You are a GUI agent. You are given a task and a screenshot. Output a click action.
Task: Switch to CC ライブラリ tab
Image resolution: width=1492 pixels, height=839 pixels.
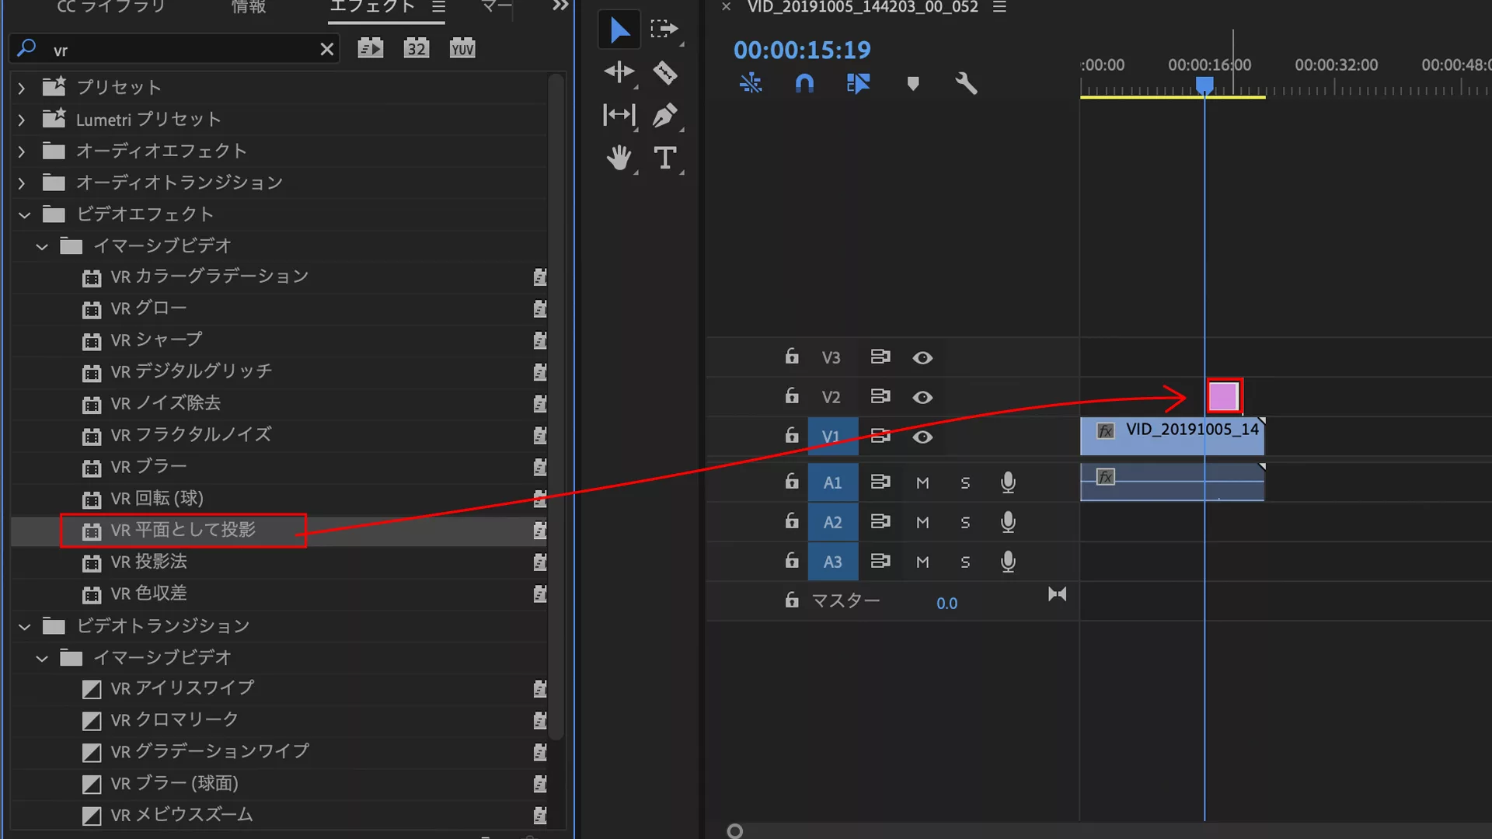point(111,7)
